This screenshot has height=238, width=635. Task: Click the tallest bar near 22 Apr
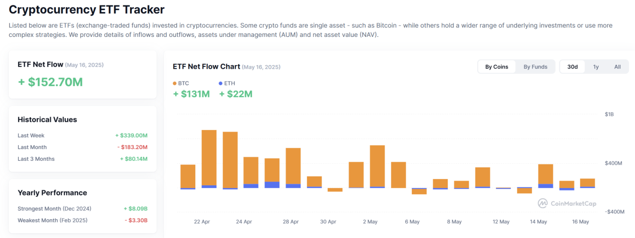pos(209,159)
